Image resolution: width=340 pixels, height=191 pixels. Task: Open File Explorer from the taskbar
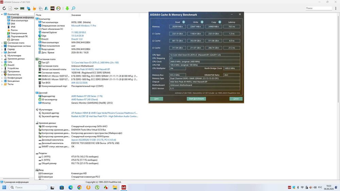click(x=115, y=188)
